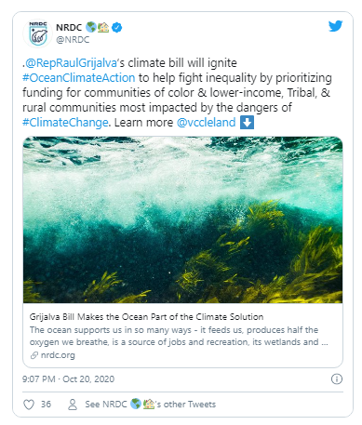362x425 pixels.
Task: Click See NRDC's other Tweets
Action: (150, 405)
